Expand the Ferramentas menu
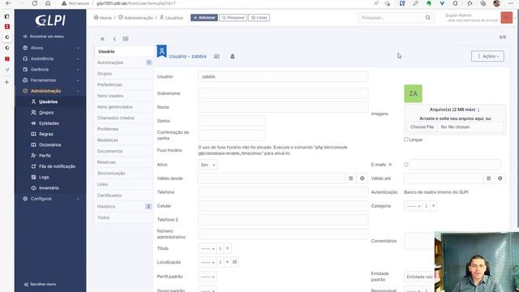This screenshot has height=292, width=519. tap(50, 80)
